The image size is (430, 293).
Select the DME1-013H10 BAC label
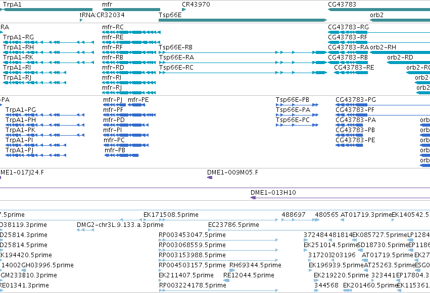point(273,193)
